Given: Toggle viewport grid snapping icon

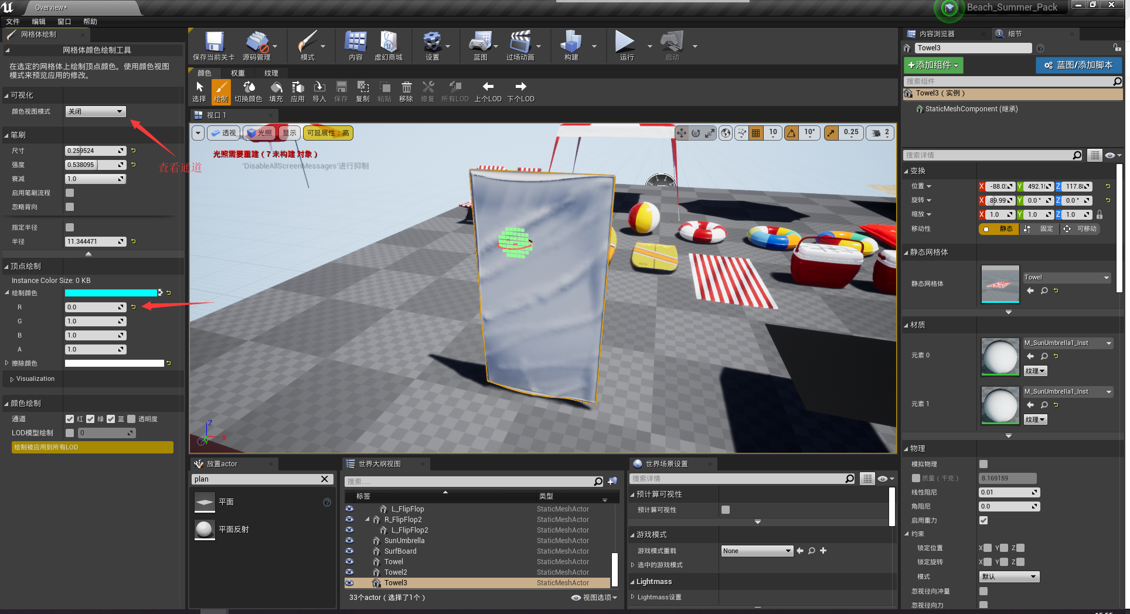Looking at the screenshot, I should [x=756, y=133].
